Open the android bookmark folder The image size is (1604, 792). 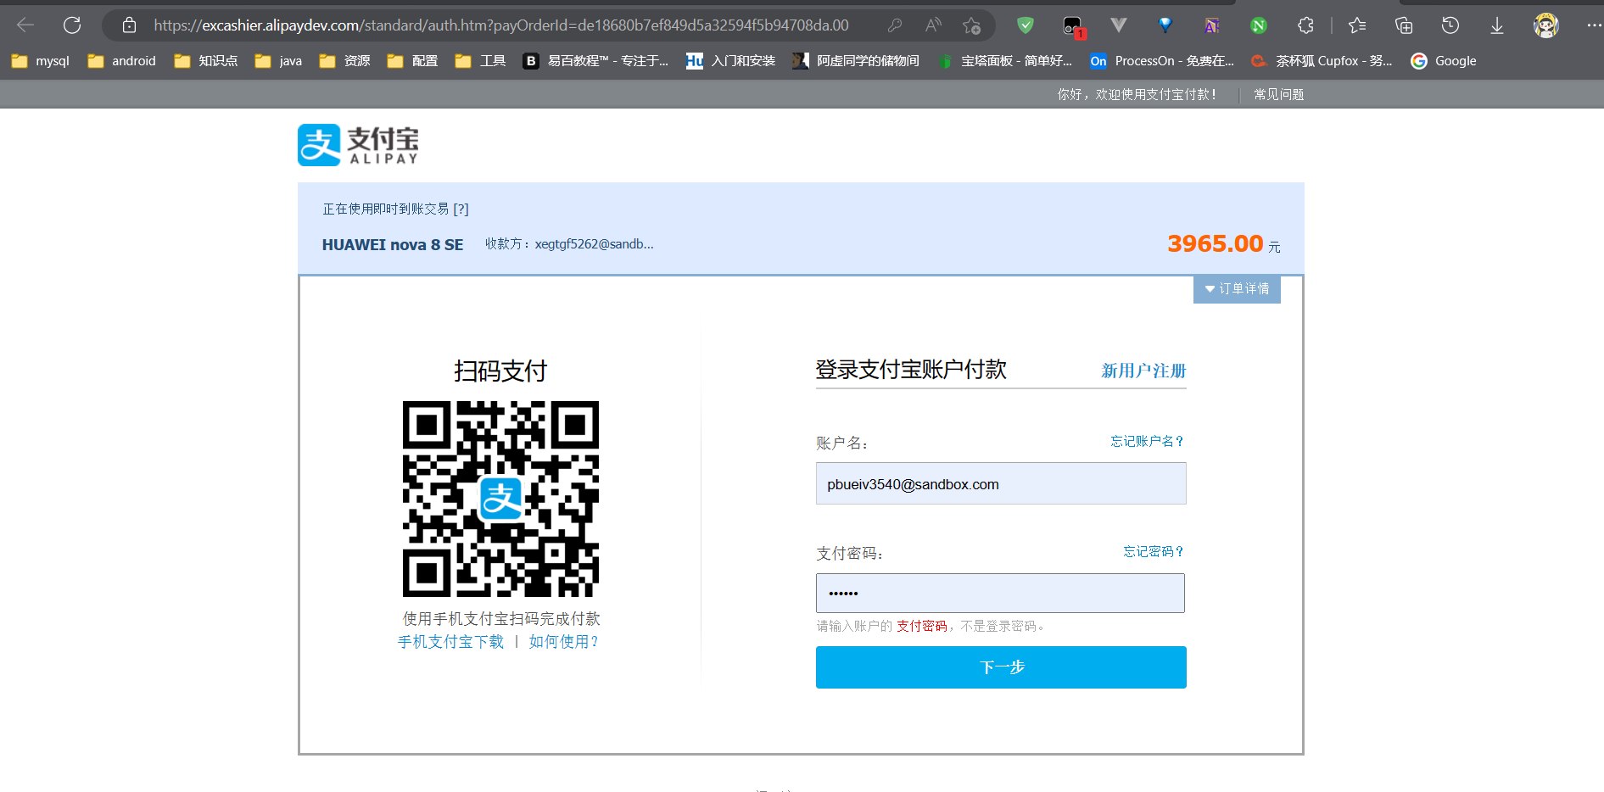[122, 61]
